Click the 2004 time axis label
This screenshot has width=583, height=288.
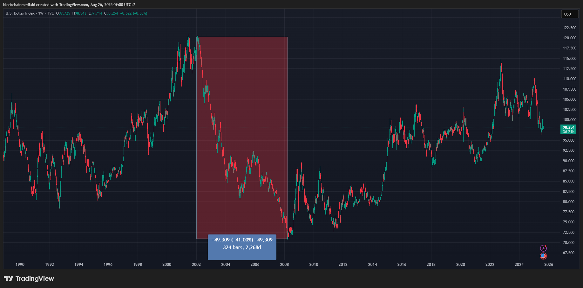pyautogui.click(x=226, y=265)
